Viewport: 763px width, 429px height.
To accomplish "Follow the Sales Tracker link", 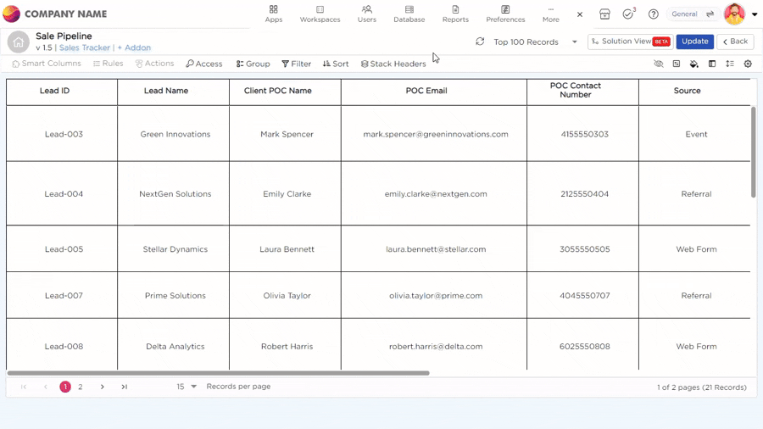I will coord(85,48).
